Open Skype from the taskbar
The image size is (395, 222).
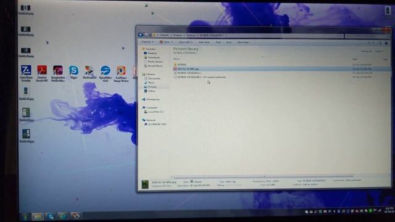(x=50, y=216)
